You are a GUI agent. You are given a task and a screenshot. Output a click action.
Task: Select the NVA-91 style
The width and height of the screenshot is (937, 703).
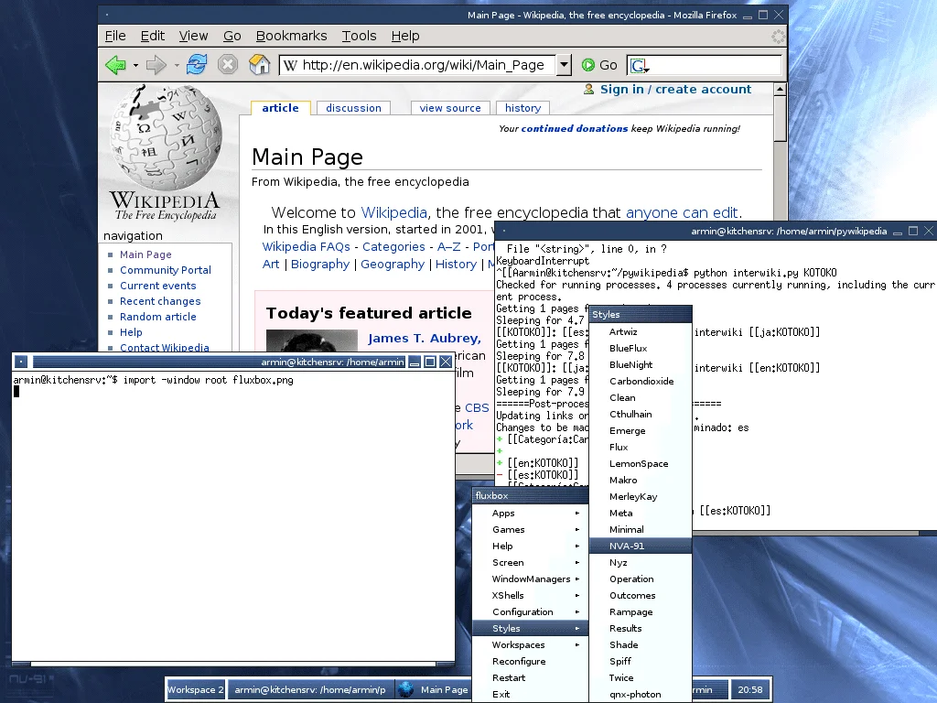pyautogui.click(x=628, y=546)
